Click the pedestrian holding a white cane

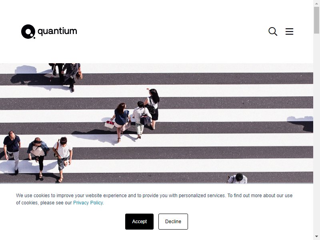pyautogui.click(x=57, y=72)
